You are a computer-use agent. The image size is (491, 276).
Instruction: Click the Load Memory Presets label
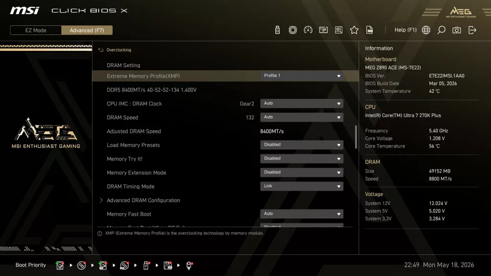tap(133, 145)
